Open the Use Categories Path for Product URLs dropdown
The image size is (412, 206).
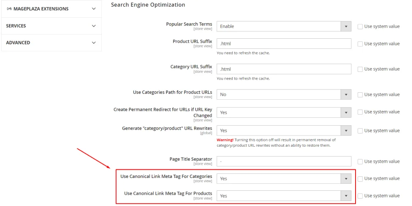point(284,94)
